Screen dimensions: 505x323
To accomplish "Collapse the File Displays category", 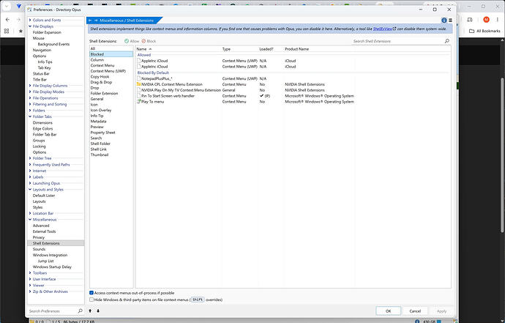I will (30, 26).
